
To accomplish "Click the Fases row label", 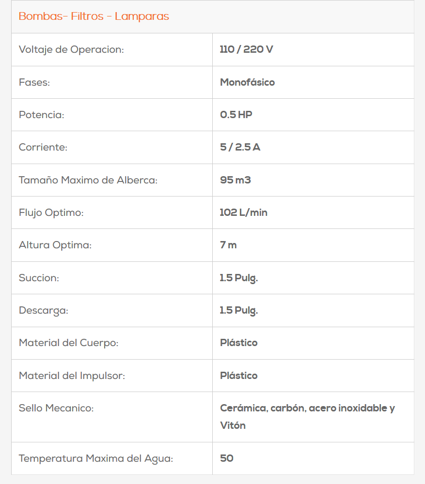I will 34,82.
